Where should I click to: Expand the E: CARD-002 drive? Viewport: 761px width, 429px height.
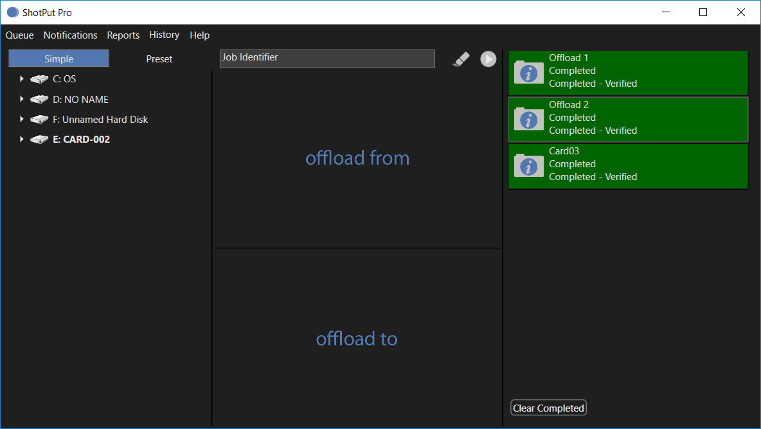[x=21, y=140]
